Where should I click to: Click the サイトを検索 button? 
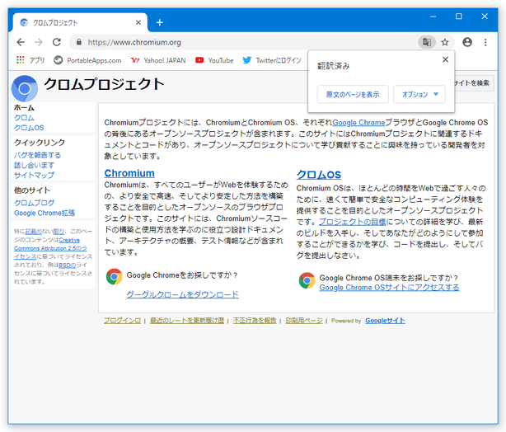(x=473, y=83)
